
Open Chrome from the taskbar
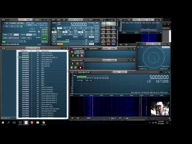coord(44,122)
